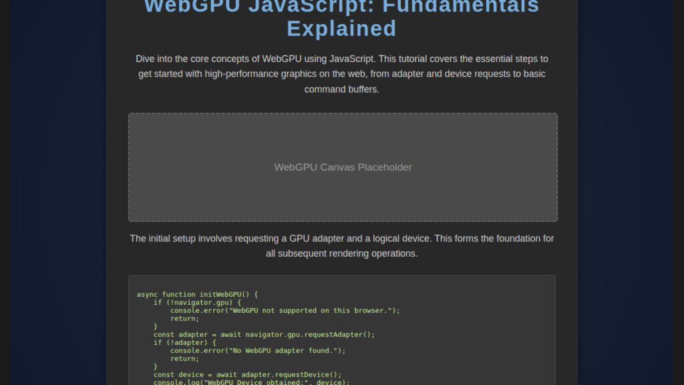This screenshot has width=684, height=385.
Task: Click the paragraph about requesting a GPU adapter
Action: click(342, 245)
